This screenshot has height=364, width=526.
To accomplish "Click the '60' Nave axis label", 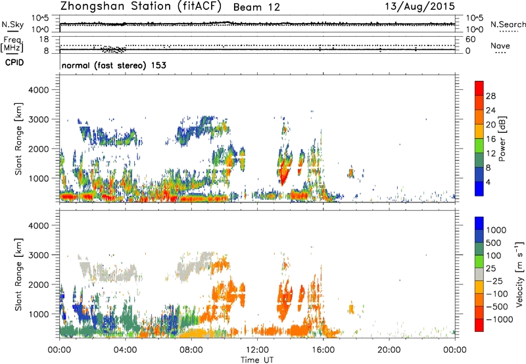I will pyautogui.click(x=470, y=39).
